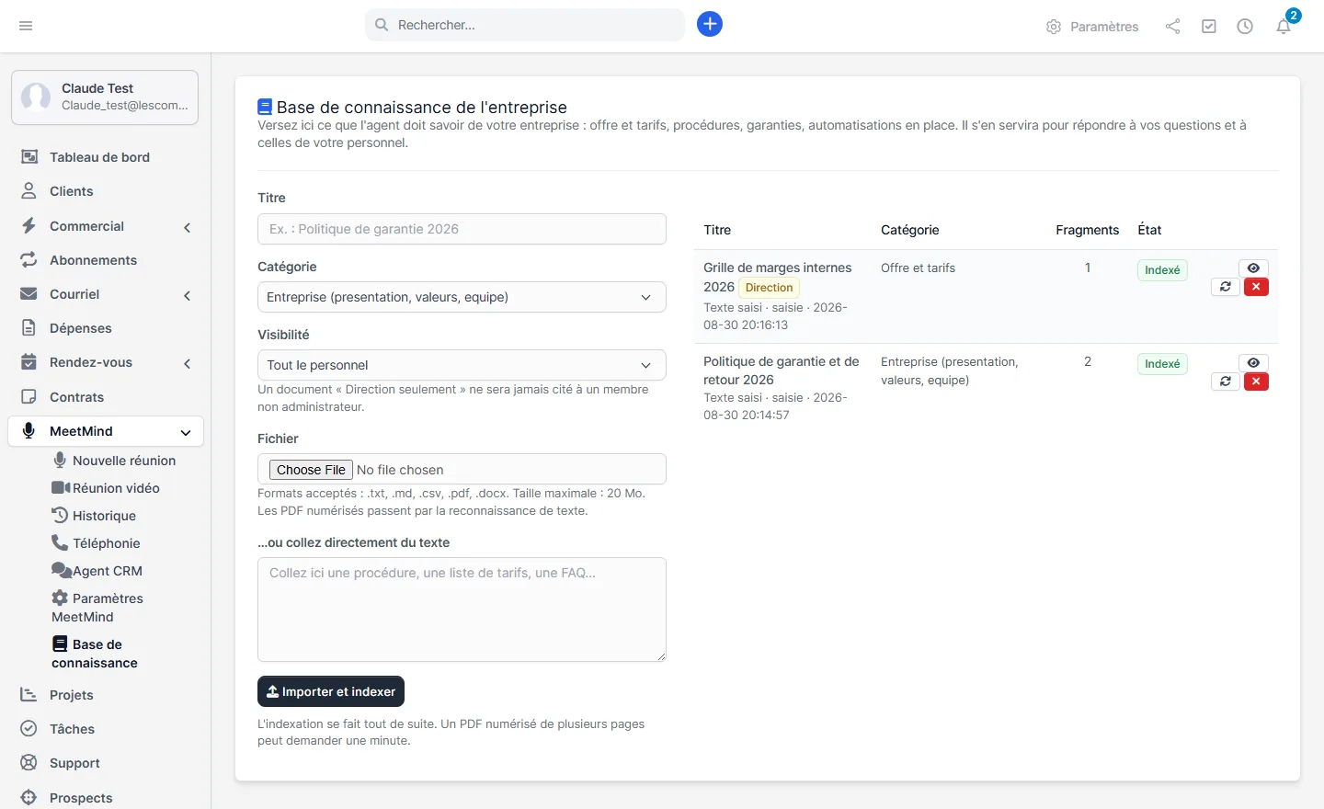1324x809 pixels.
Task: Click Importer et indexer button
Action: 331,691
